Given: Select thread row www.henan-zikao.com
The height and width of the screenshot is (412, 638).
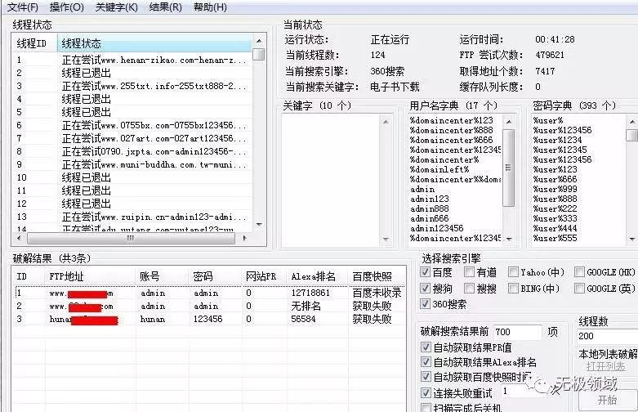Looking at the screenshot, I should coord(132,60).
